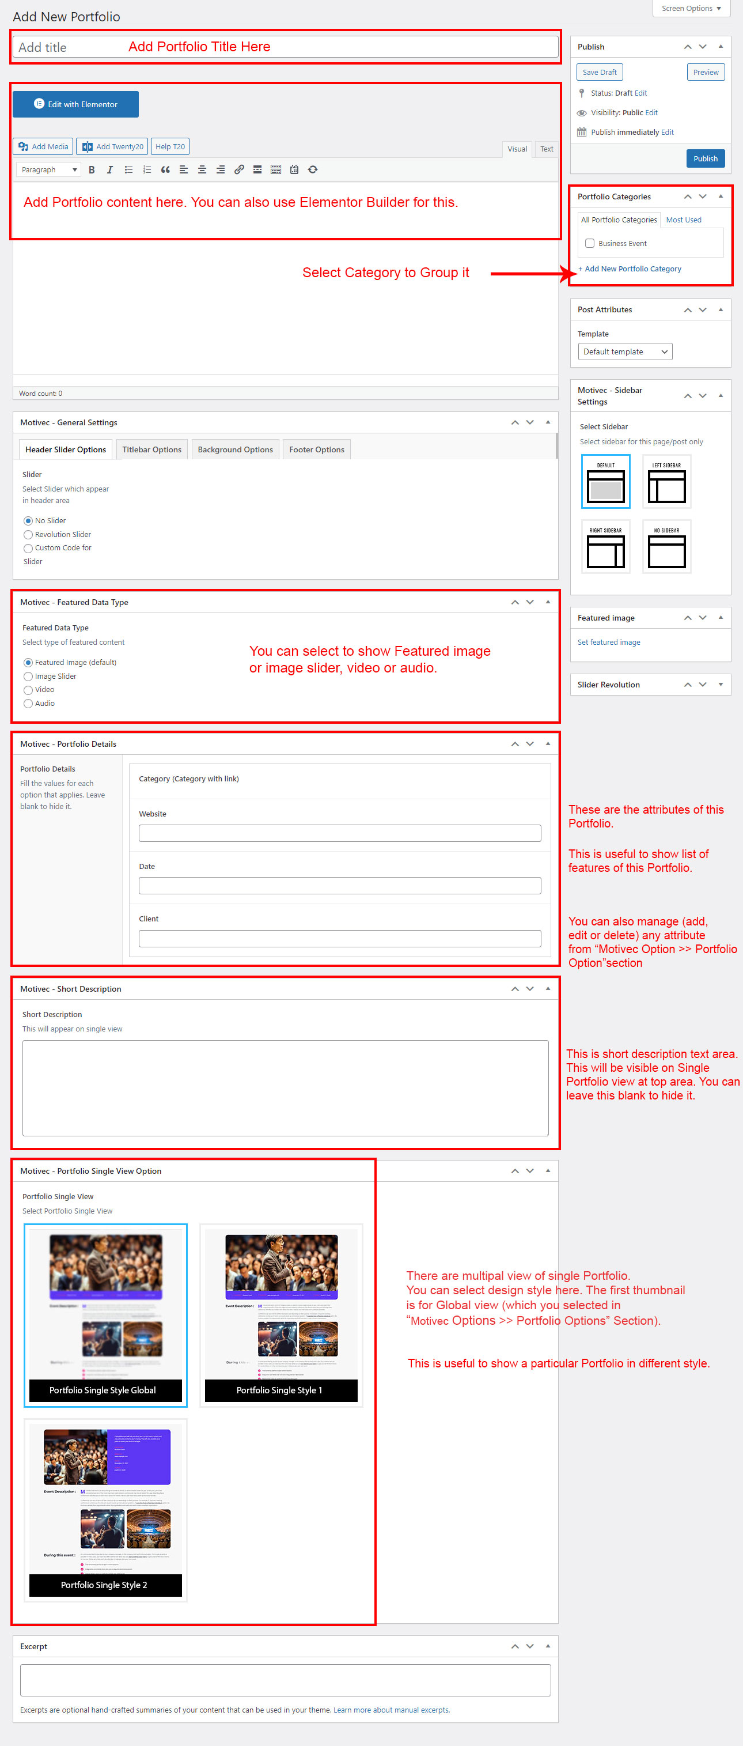
Task: Center align the text
Action: [x=202, y=169]
